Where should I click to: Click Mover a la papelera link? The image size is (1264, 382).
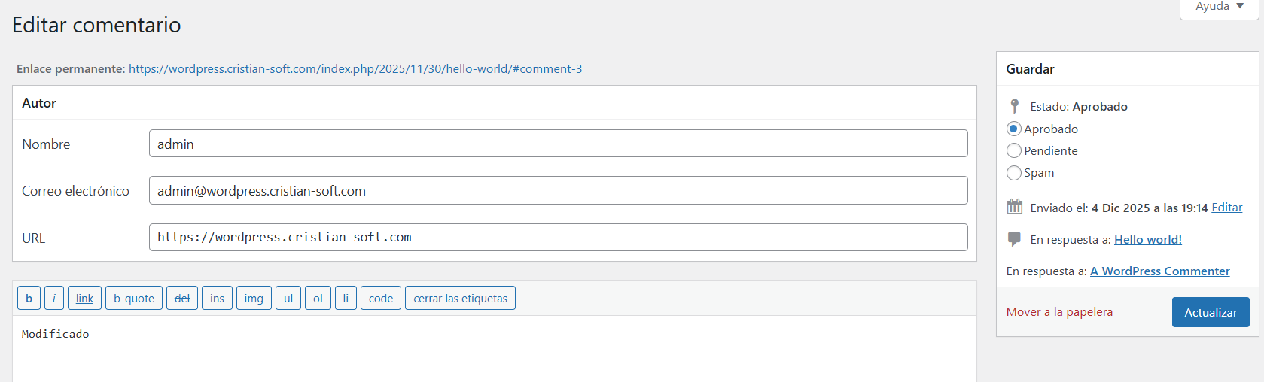click(x=1059, y=312)
